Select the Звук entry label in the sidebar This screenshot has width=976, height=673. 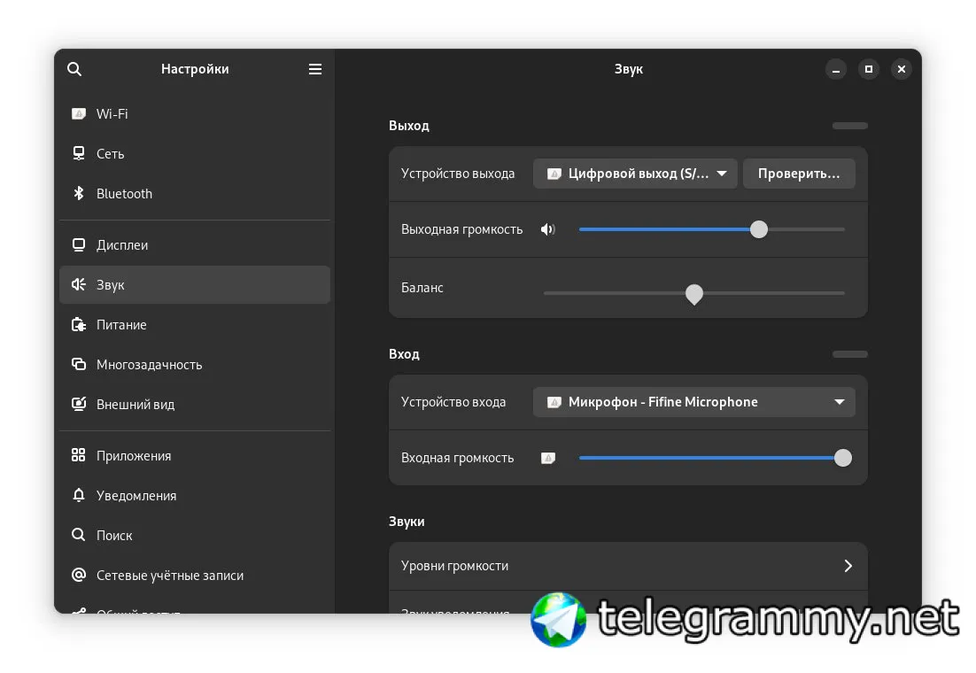click(x=110, y=285)
